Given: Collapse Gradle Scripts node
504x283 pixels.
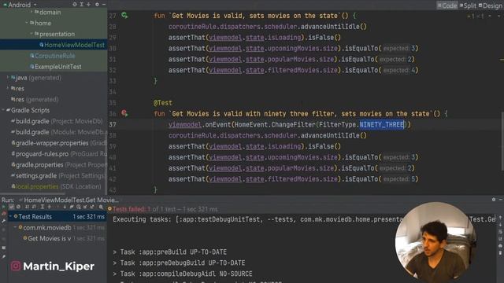Looking at the screenshot, I should tap(3, 110).
